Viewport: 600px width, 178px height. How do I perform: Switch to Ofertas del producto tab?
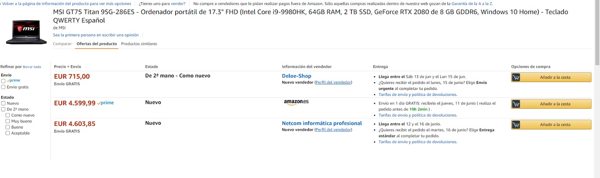97,44
